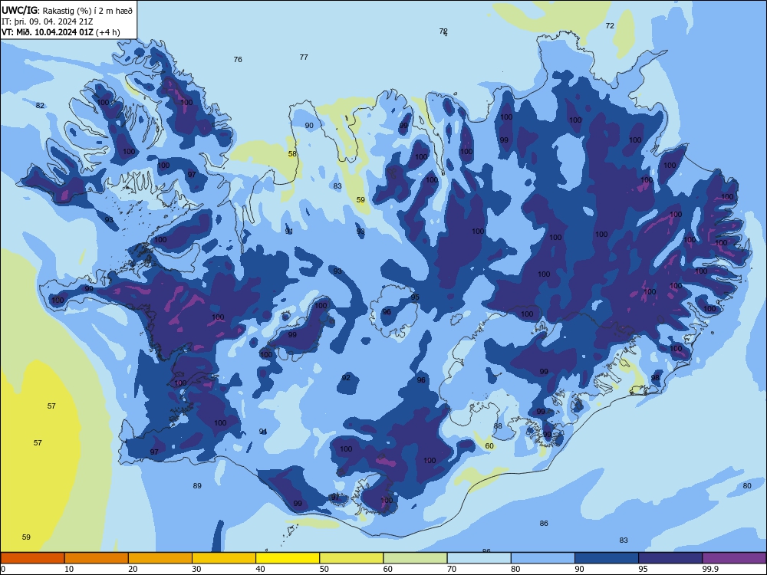This screenshot has height=575, width=767.
Task: Click the golden 30–40 legend swatch
Action: [x=224, y=558]
